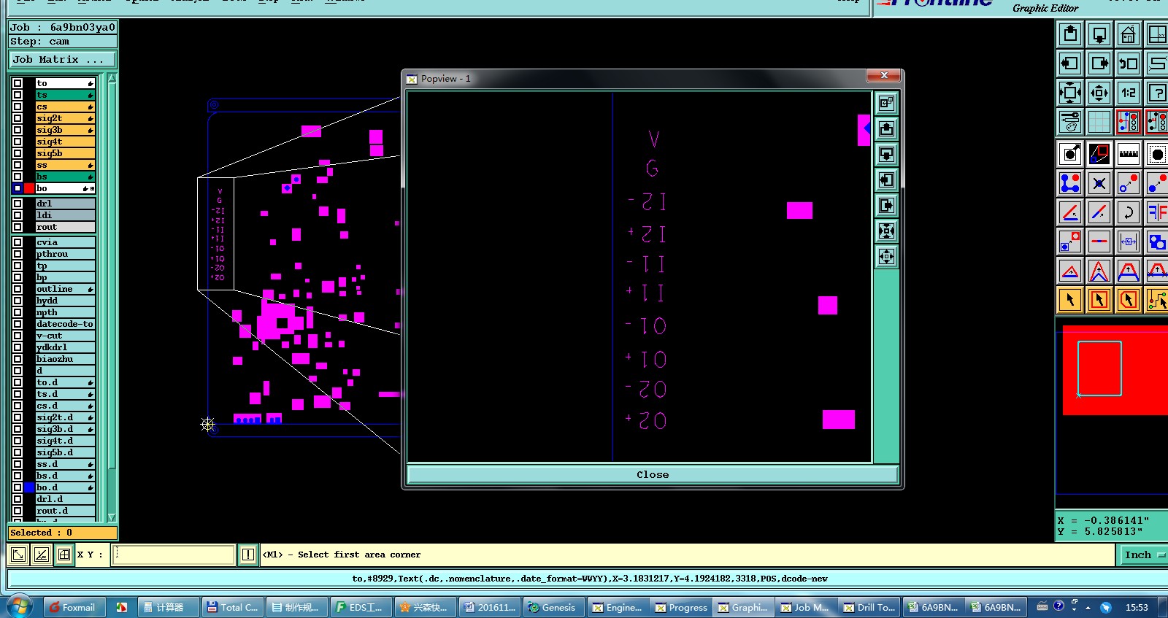Toggle the 'bo.d' layer checkbox

point(18,487)
